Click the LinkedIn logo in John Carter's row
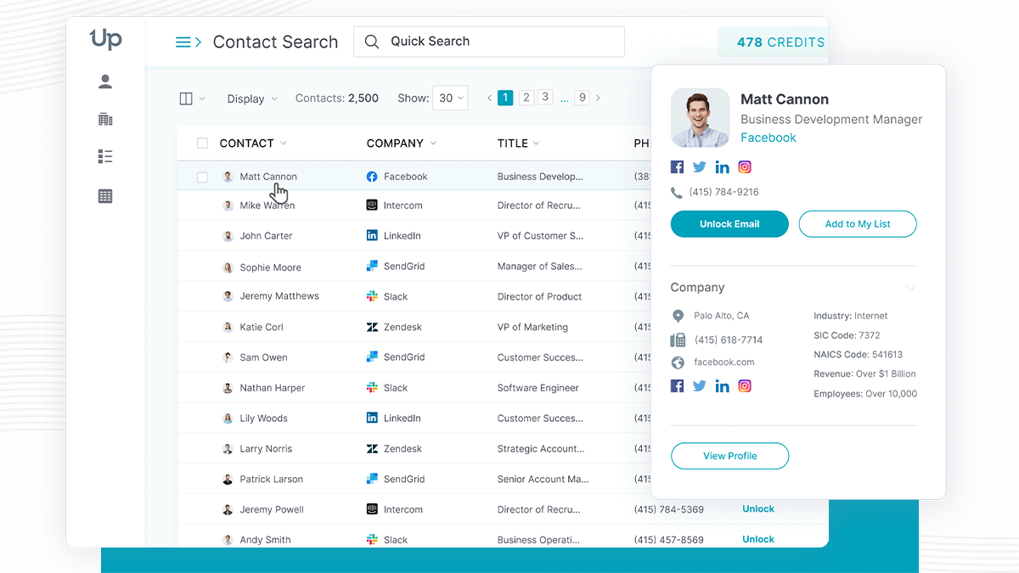 372,236
